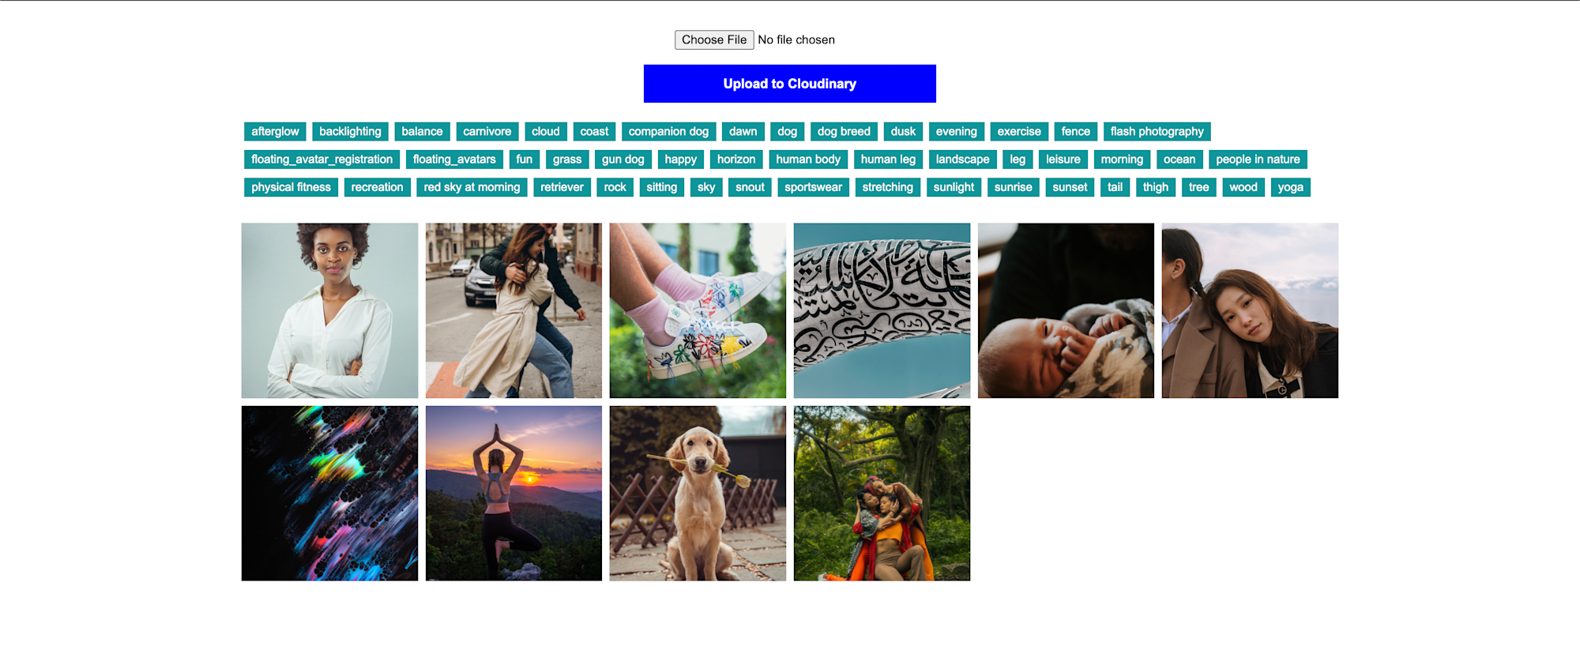The image size is (1580, 646).
Task: Pick the sportswear tag
Action: point(813,187)
